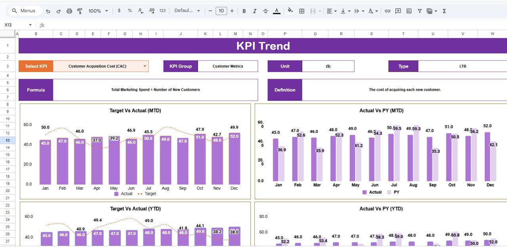Open vertical align dropdown
Viewport: 507px width, 247px height.
point(345,11)
